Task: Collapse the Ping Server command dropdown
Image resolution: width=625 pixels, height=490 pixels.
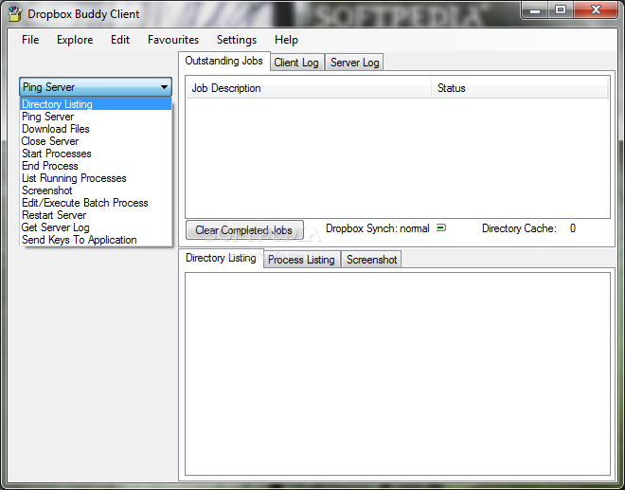Action: (96, 86)
